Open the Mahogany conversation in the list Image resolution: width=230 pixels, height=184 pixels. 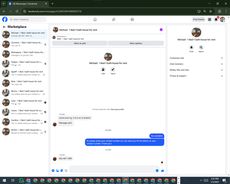coord(24,54)
